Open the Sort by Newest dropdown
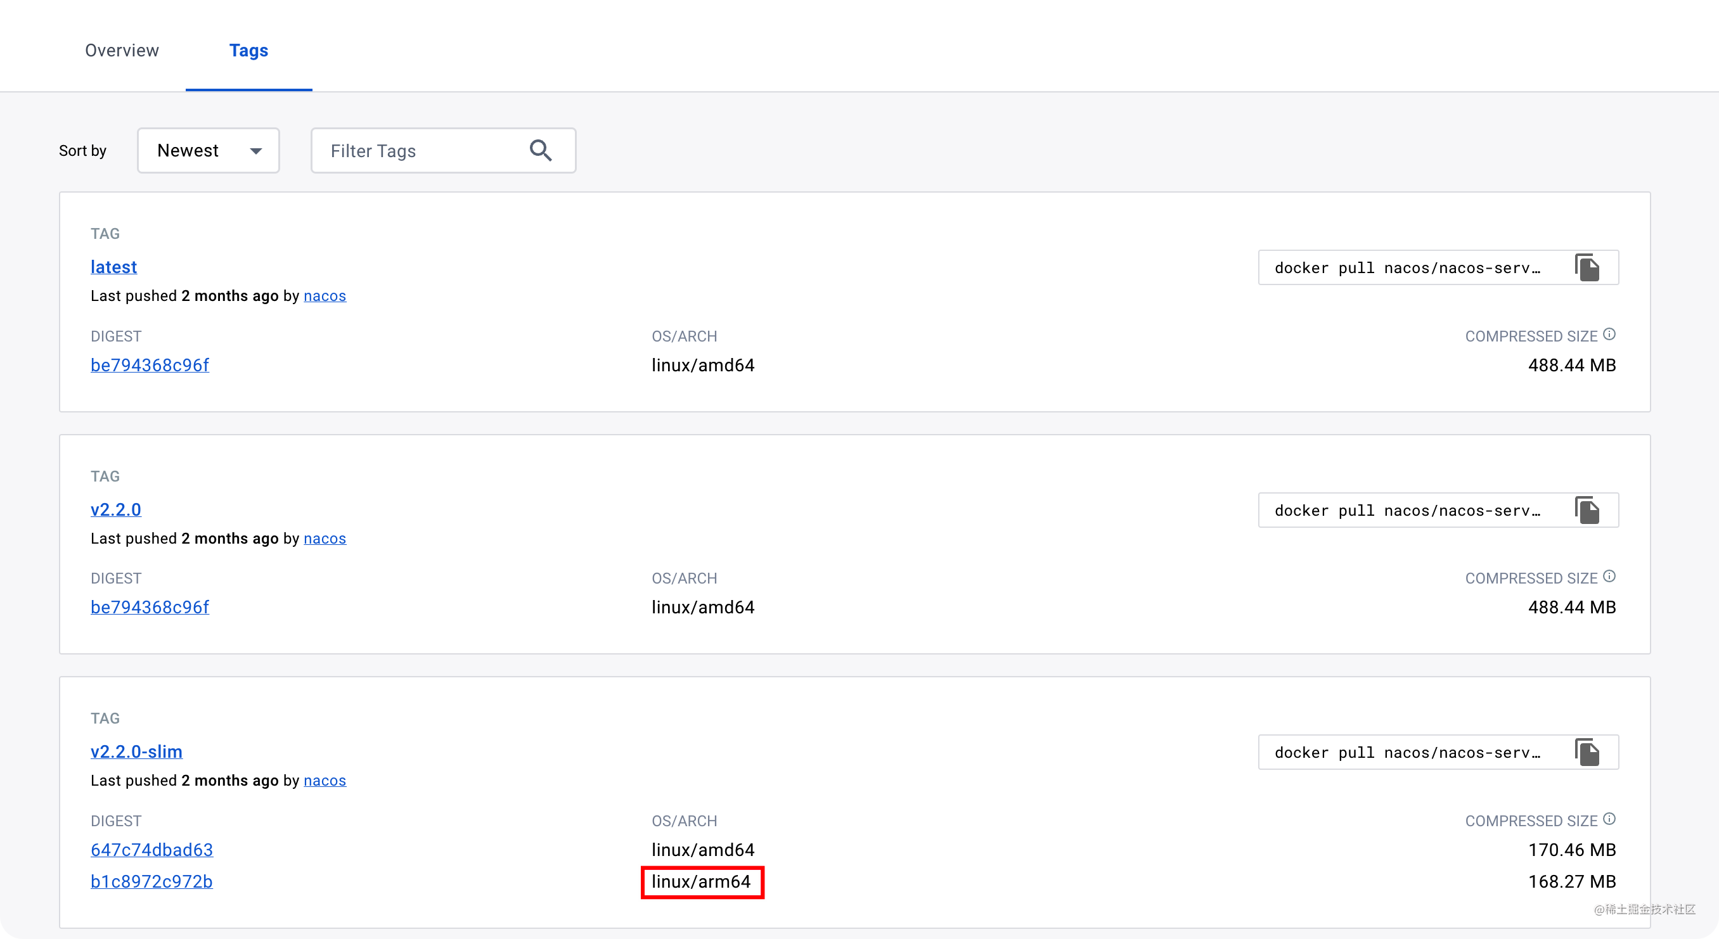 [x=207, y=151]
